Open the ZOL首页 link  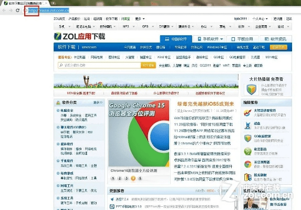coord(59,19)
